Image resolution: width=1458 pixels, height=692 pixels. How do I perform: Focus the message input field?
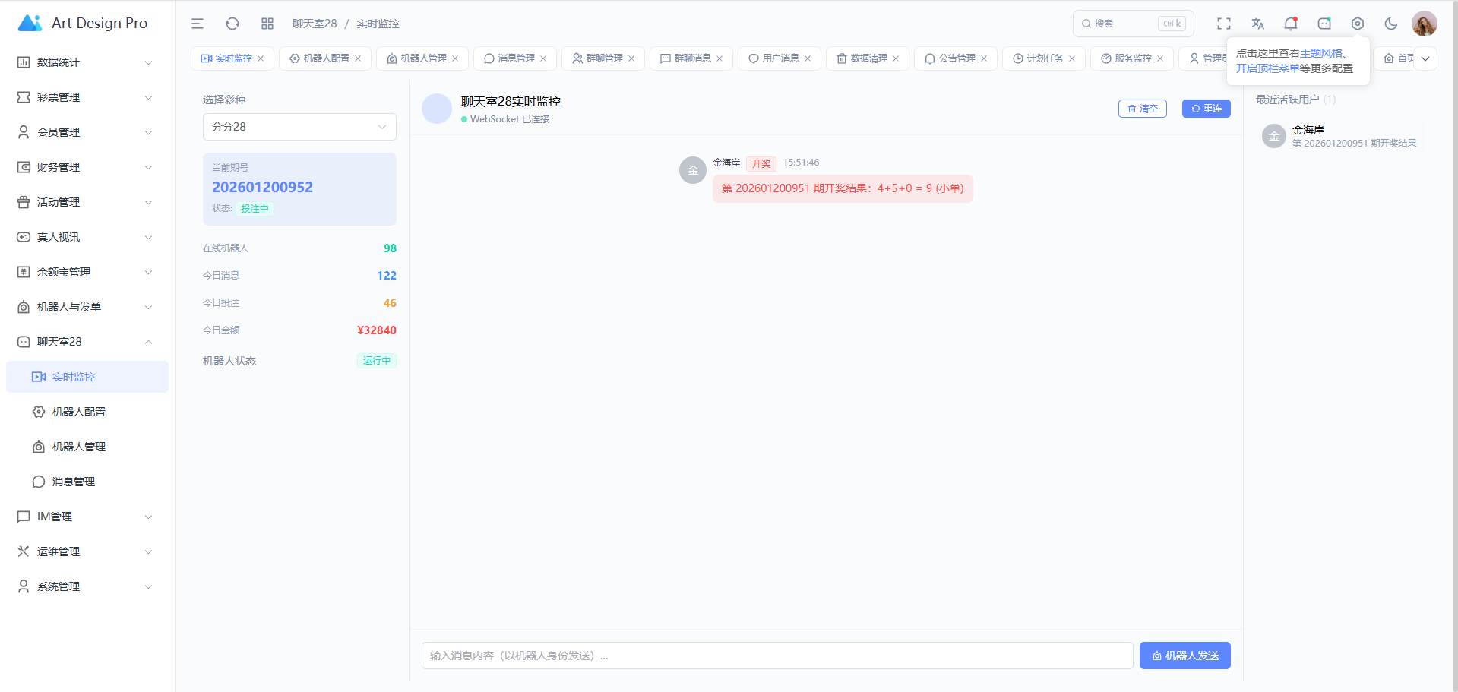pos(776,656)
